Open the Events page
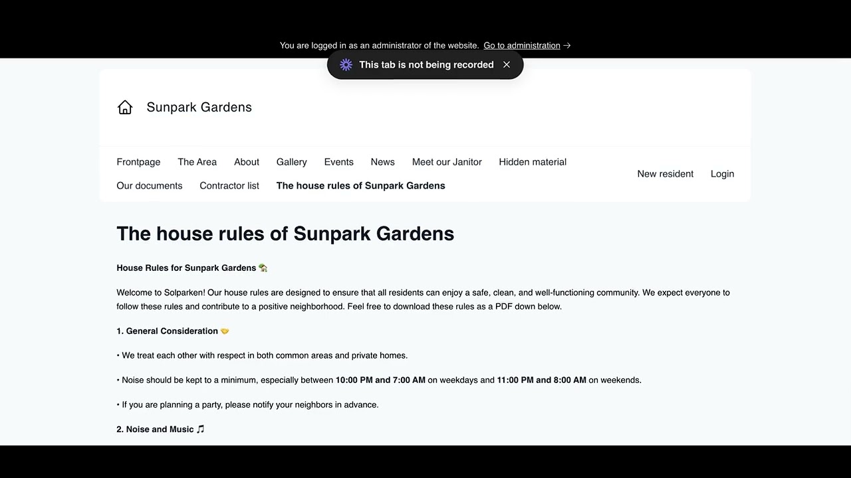Screen dimensions: 851x478 coord(338,162)
